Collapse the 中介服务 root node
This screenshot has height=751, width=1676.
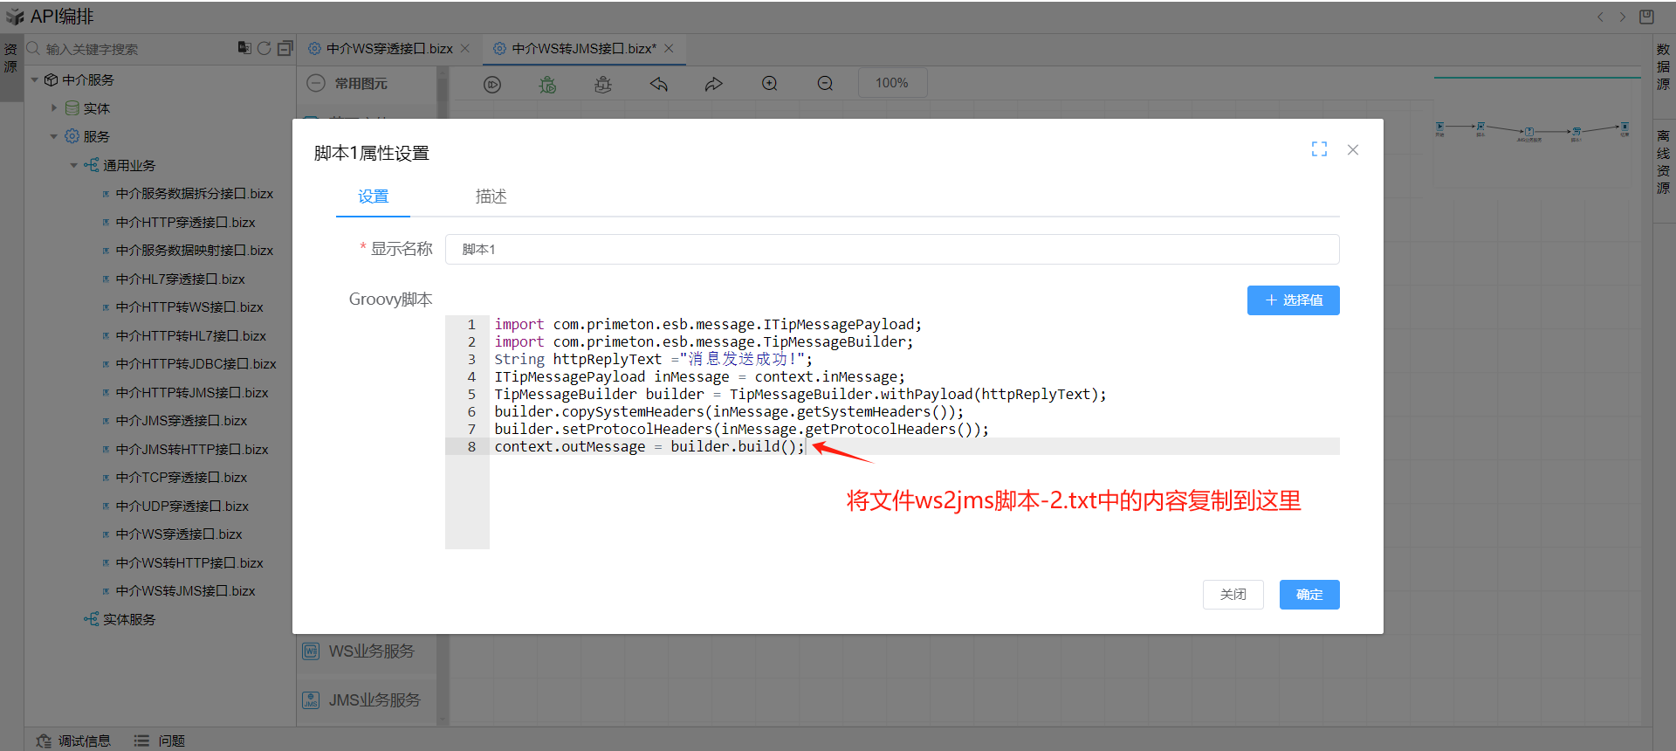pos(35,79)
